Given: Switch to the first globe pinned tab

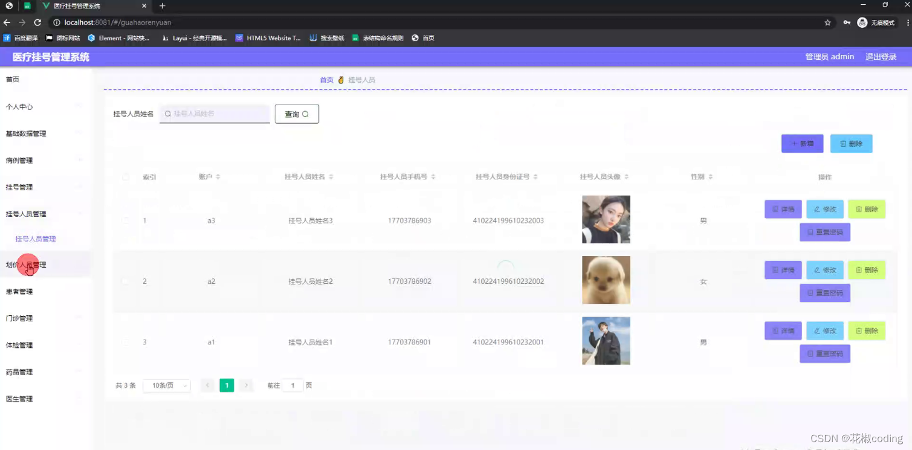Looking at the screenshot, I should (9, 6).
